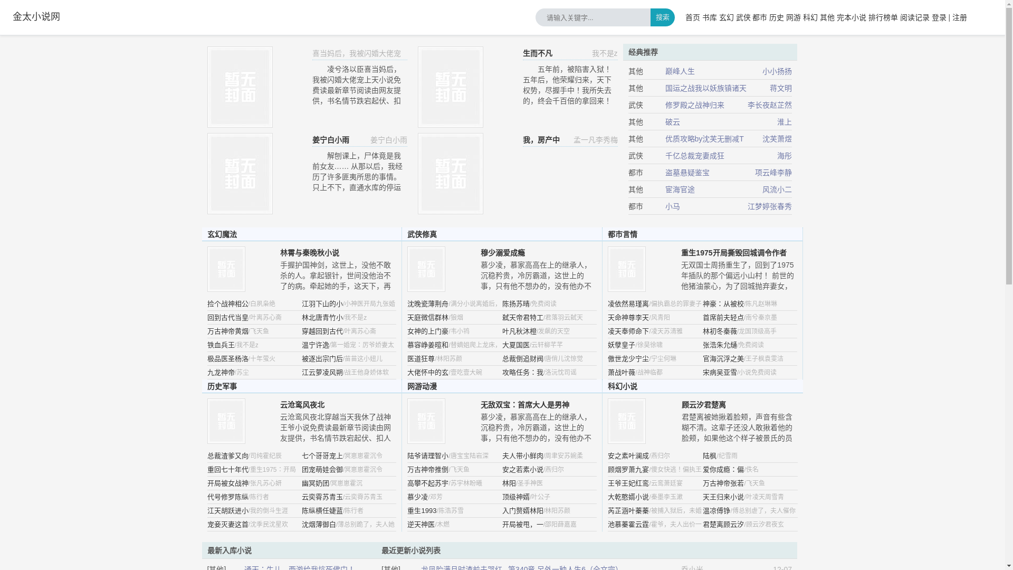This screenshot has height=570, width=1013.
Task: Click cover image of 顾云汐君楚离
Action: (x=627, y=421)
